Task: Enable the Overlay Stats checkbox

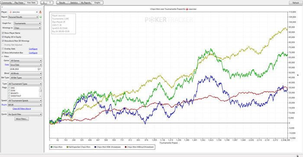Action: click(3, 49)
